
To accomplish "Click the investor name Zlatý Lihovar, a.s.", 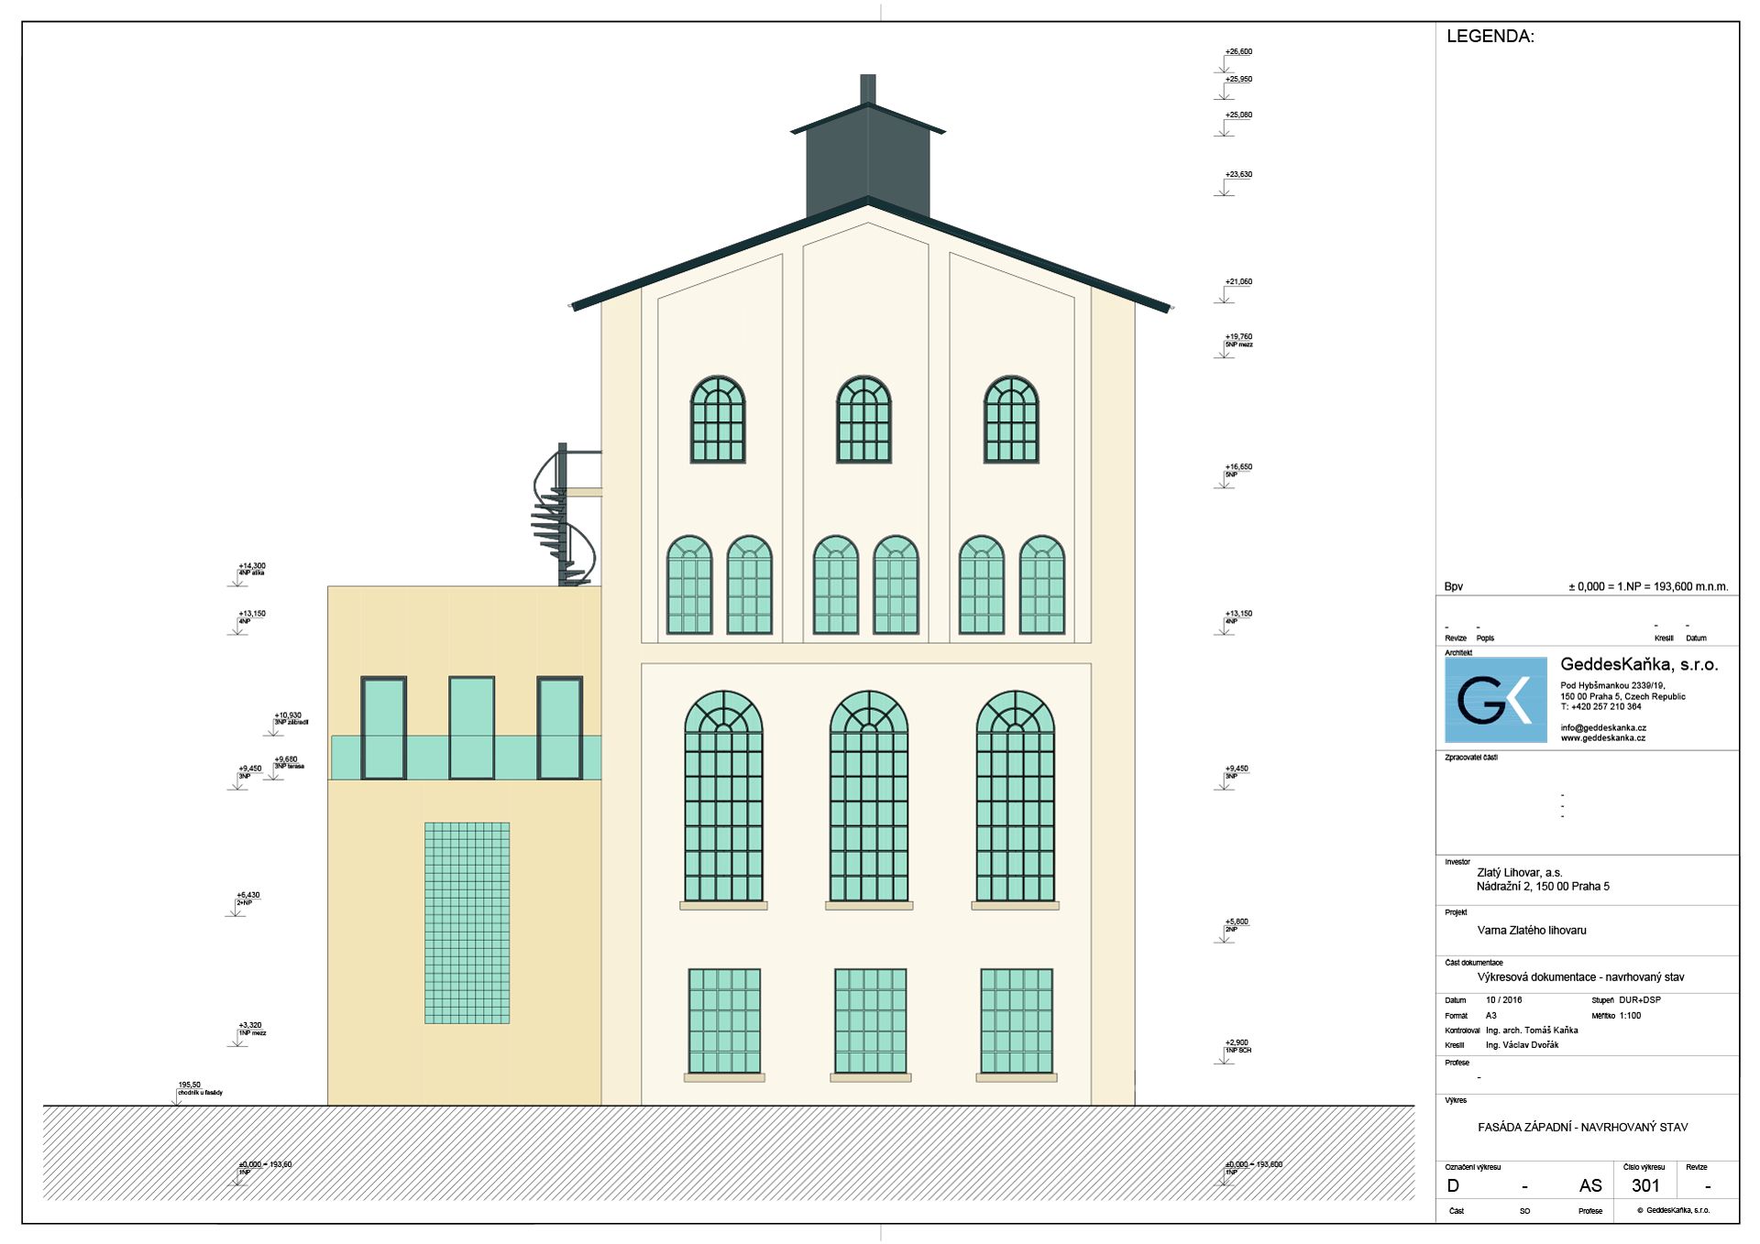I will click(1519, 873).
